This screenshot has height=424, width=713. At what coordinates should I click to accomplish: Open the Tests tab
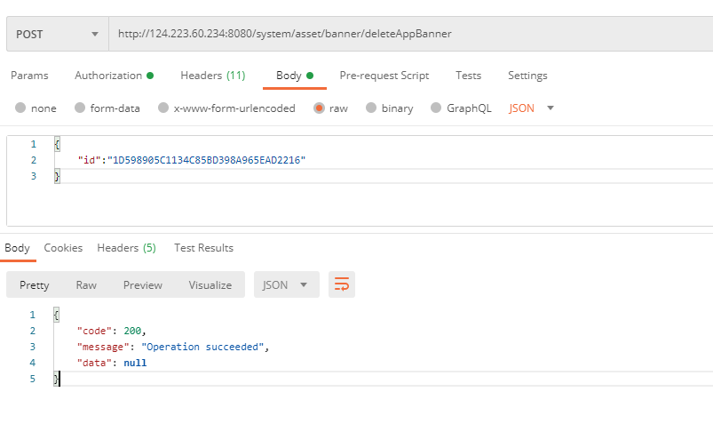click(468, 76)
